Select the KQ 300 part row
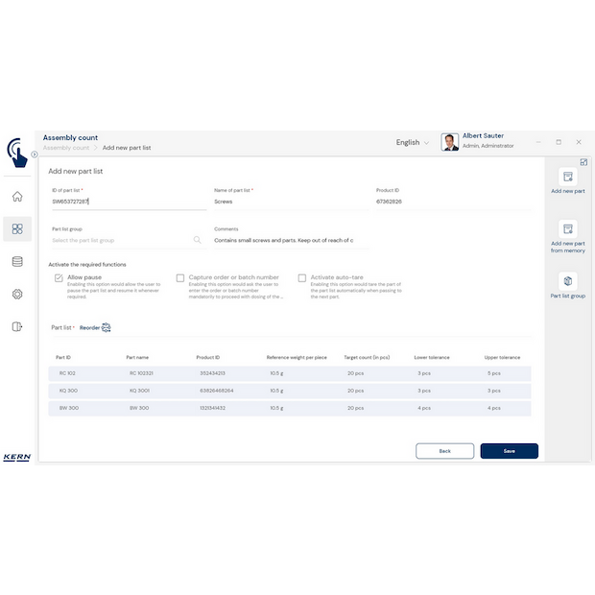The height and width of the screenshot is (595, 595). (x=290, y=391)
